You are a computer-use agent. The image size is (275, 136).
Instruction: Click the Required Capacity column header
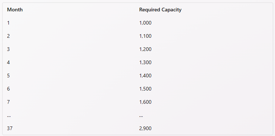[x=160, y=10]
